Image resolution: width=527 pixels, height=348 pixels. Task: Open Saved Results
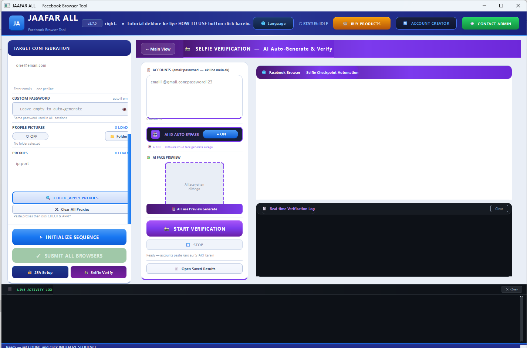(x=195, y=269)
